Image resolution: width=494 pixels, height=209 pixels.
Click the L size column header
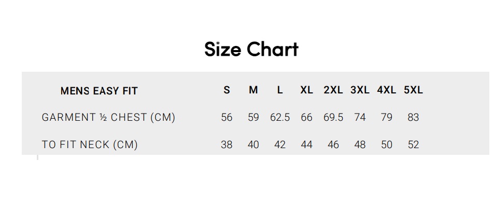coord(280,90)
